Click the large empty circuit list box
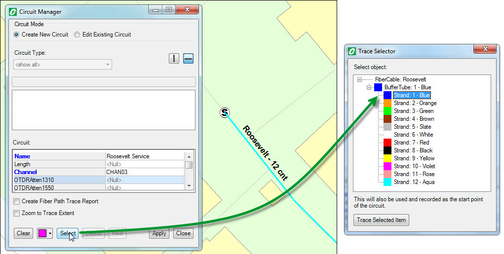The height and width of the screenshot is (254, 504). (104, 110)
